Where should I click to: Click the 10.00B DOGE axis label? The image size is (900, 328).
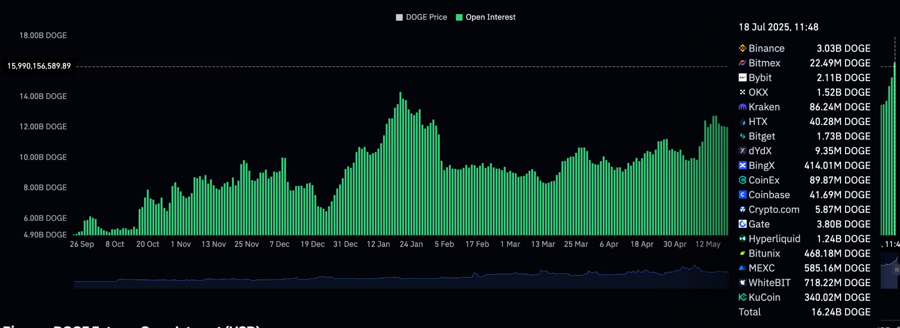(x=43, y=157)
